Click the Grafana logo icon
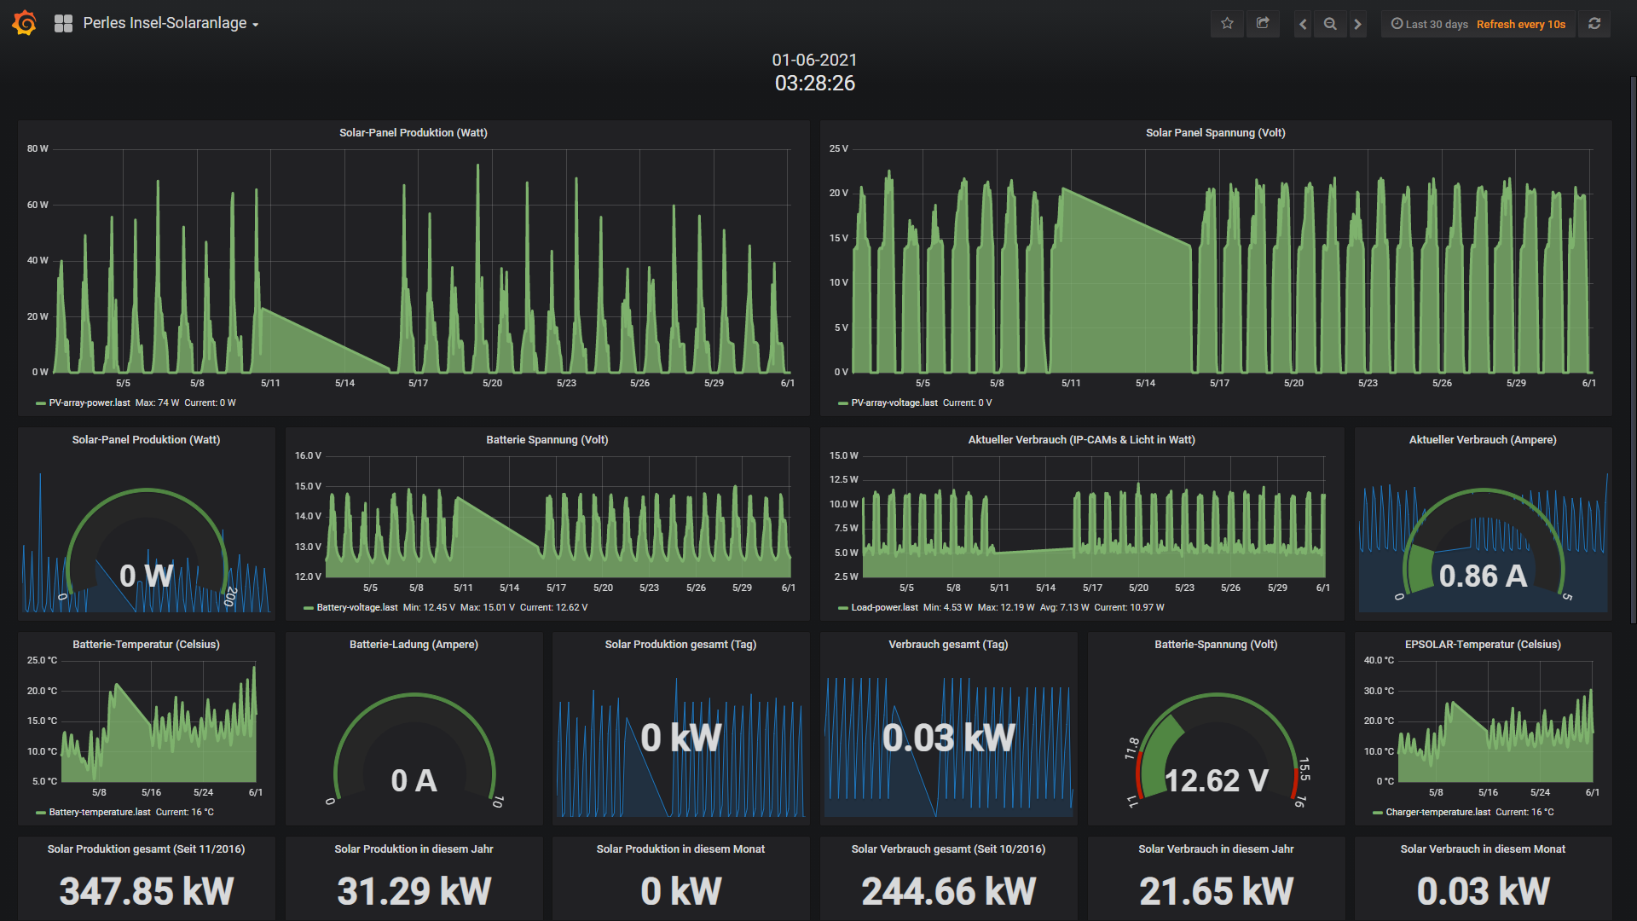Image resolution: width=1637 pixels, height=921 pixels. point(25,23)
